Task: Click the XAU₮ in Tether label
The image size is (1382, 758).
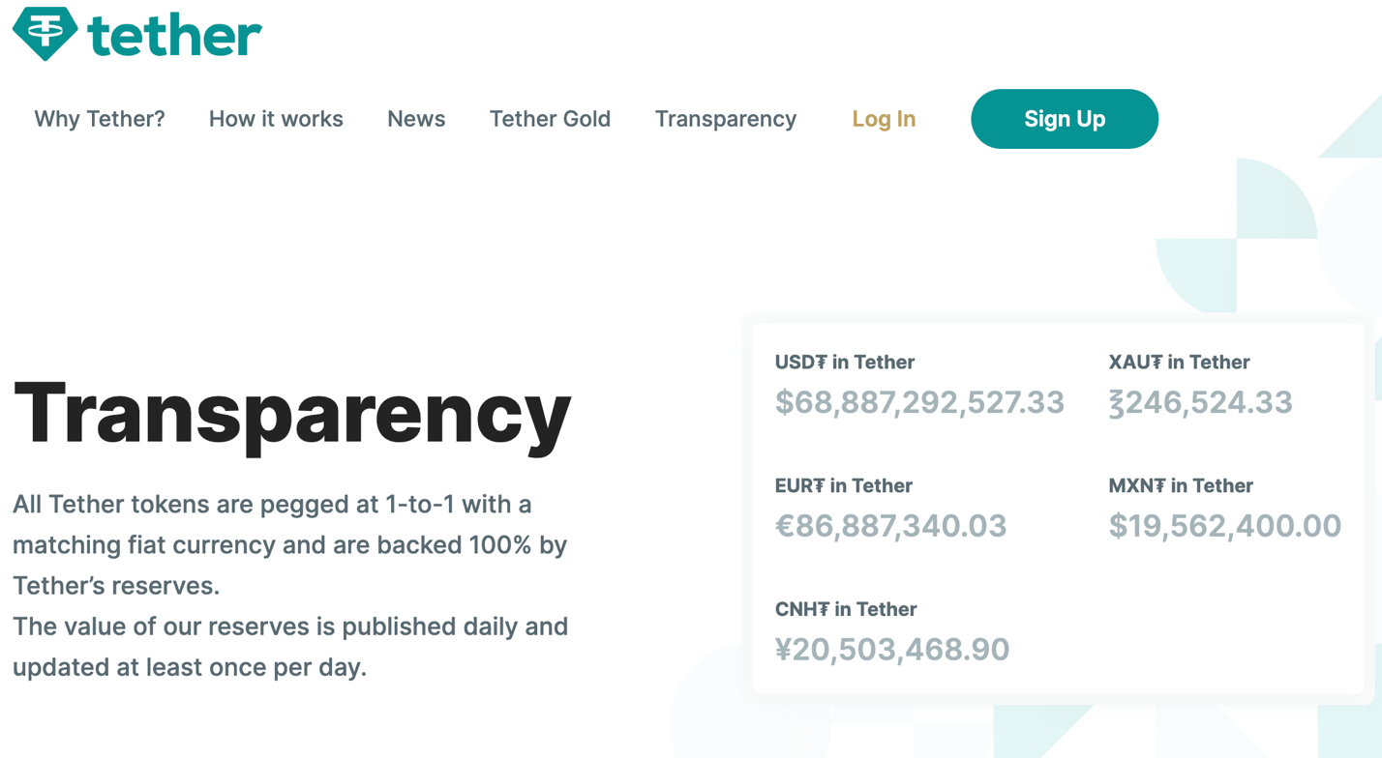Action: click(1181, 363)
